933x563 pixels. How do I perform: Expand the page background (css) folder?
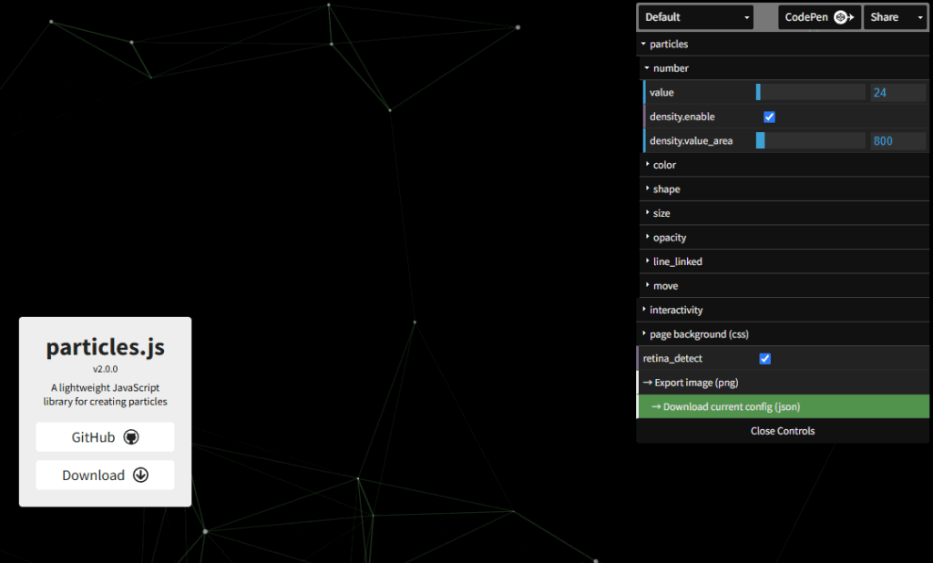(784, 333)
